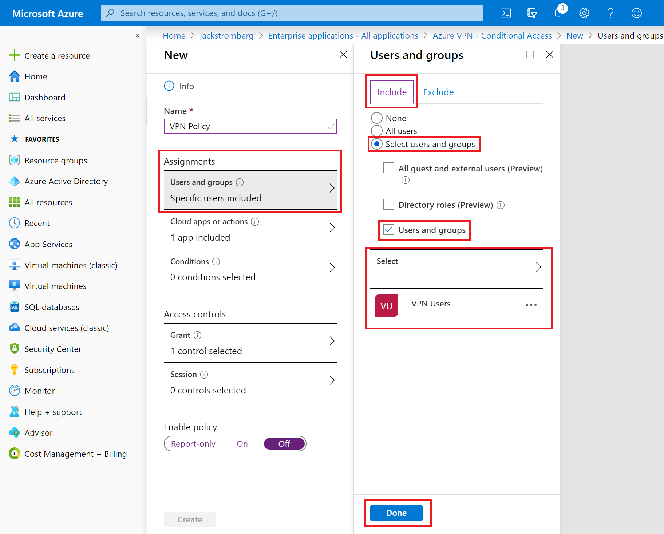Click the VU avatar for VPN Users
This screenshot has height=534, width=664.
click(386, 306)
